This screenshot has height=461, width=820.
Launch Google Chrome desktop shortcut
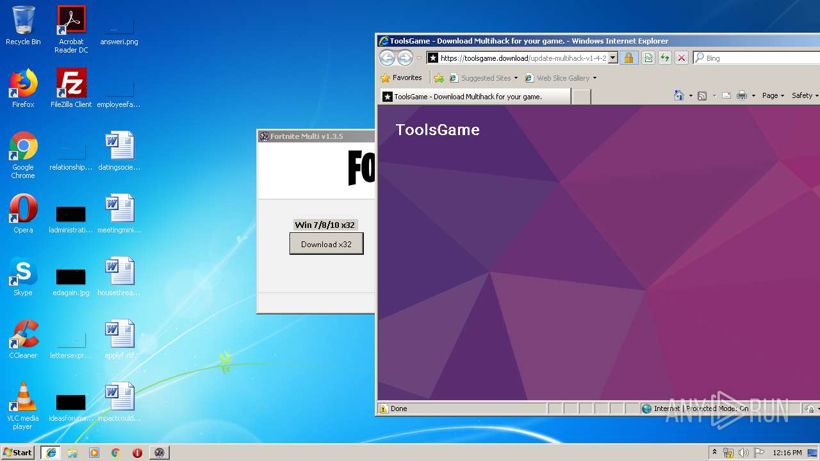pyautogui.click(x=23, y=155)
